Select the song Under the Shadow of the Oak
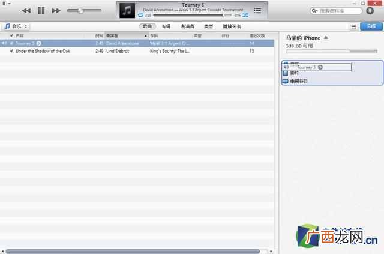Screen dimensions: 384x254 (43, 51)
